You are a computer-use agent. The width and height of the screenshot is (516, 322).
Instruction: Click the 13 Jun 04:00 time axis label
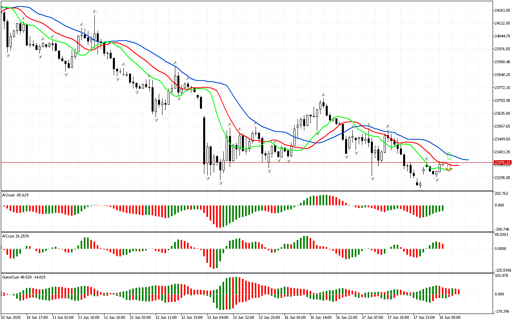[217, 317]
